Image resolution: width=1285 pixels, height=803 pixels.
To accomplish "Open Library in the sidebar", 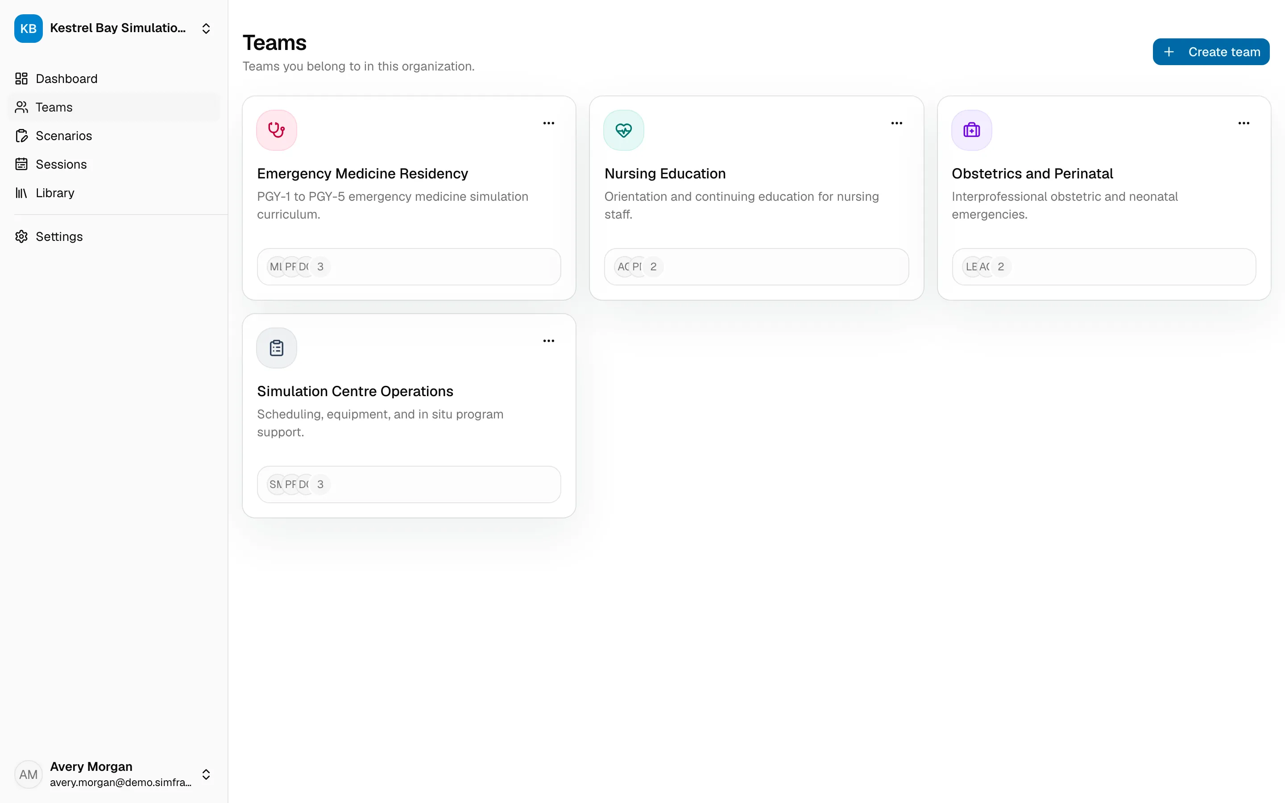I will pyautogui.click(x=114, y=193).
